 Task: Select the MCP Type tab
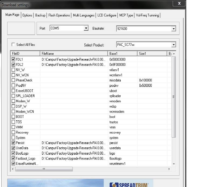point(126,15)
